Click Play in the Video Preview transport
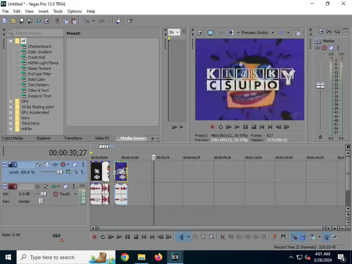352x264 pixels. pyautogui.click(x=237, y=127)
